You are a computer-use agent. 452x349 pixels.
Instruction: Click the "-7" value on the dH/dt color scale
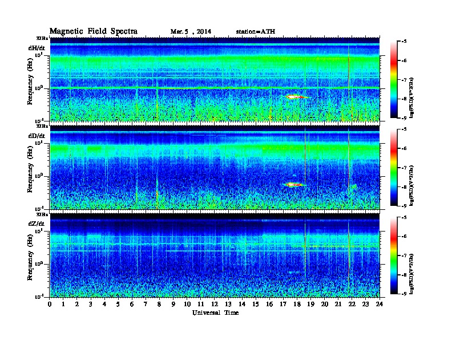404,80
